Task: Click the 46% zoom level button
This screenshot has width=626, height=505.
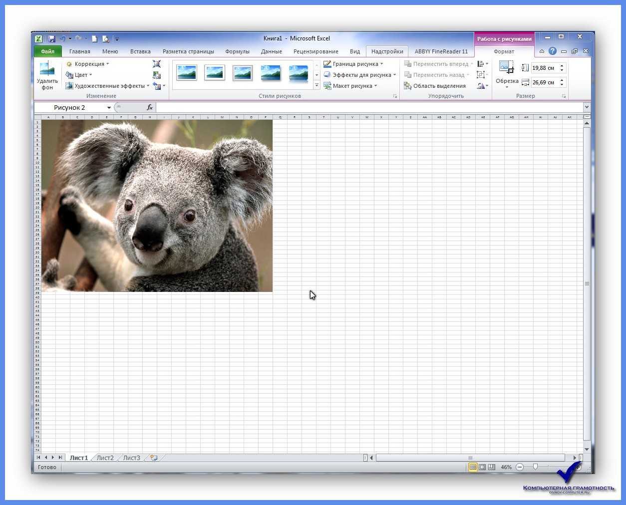Action: [506, 467]
